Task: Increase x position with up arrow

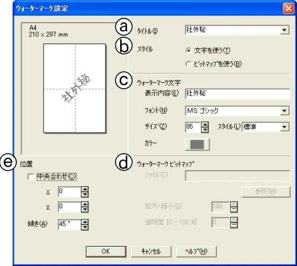Action: (x=84, y=189)
